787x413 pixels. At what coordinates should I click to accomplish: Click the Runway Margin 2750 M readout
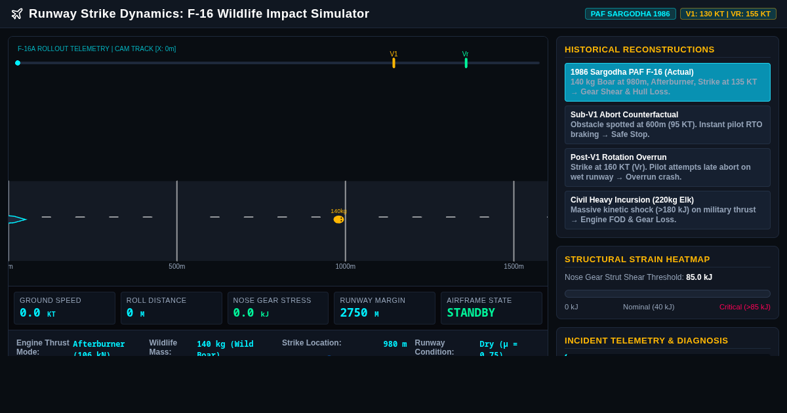[384, 308]
